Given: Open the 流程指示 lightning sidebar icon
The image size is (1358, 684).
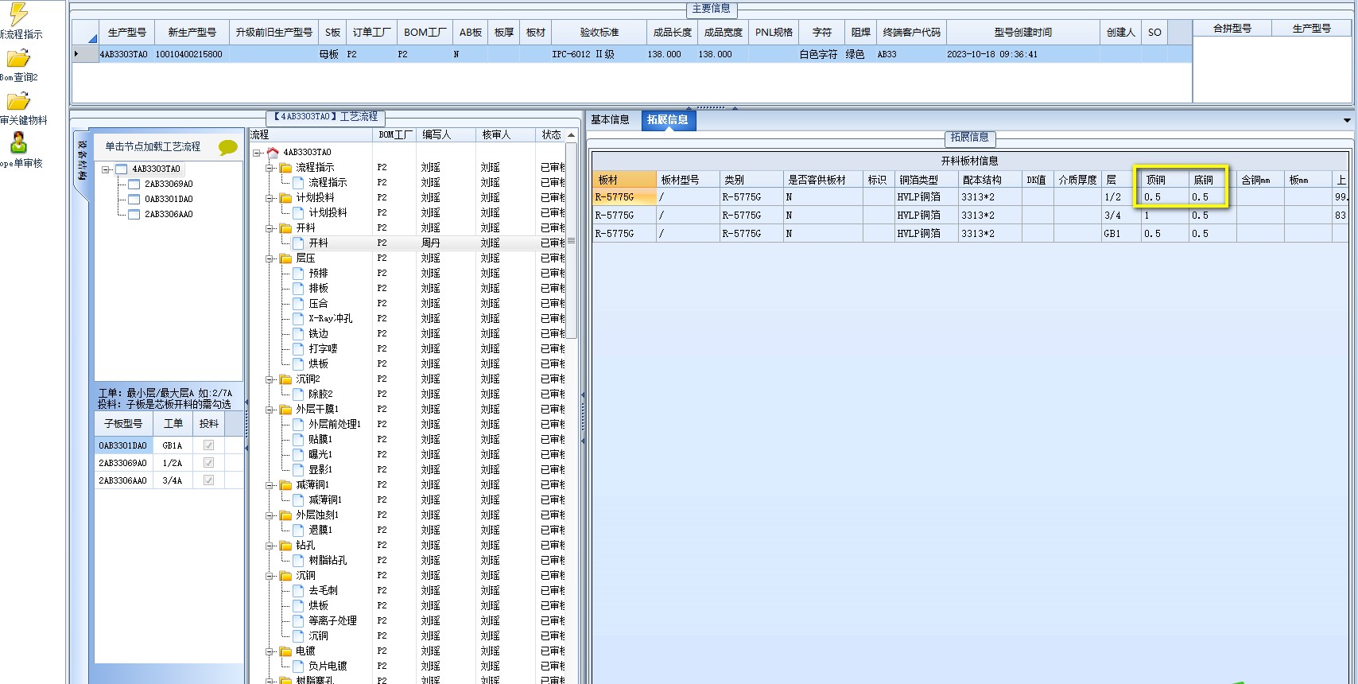Looking at the screenshot, I should click(x=18, y=14).
